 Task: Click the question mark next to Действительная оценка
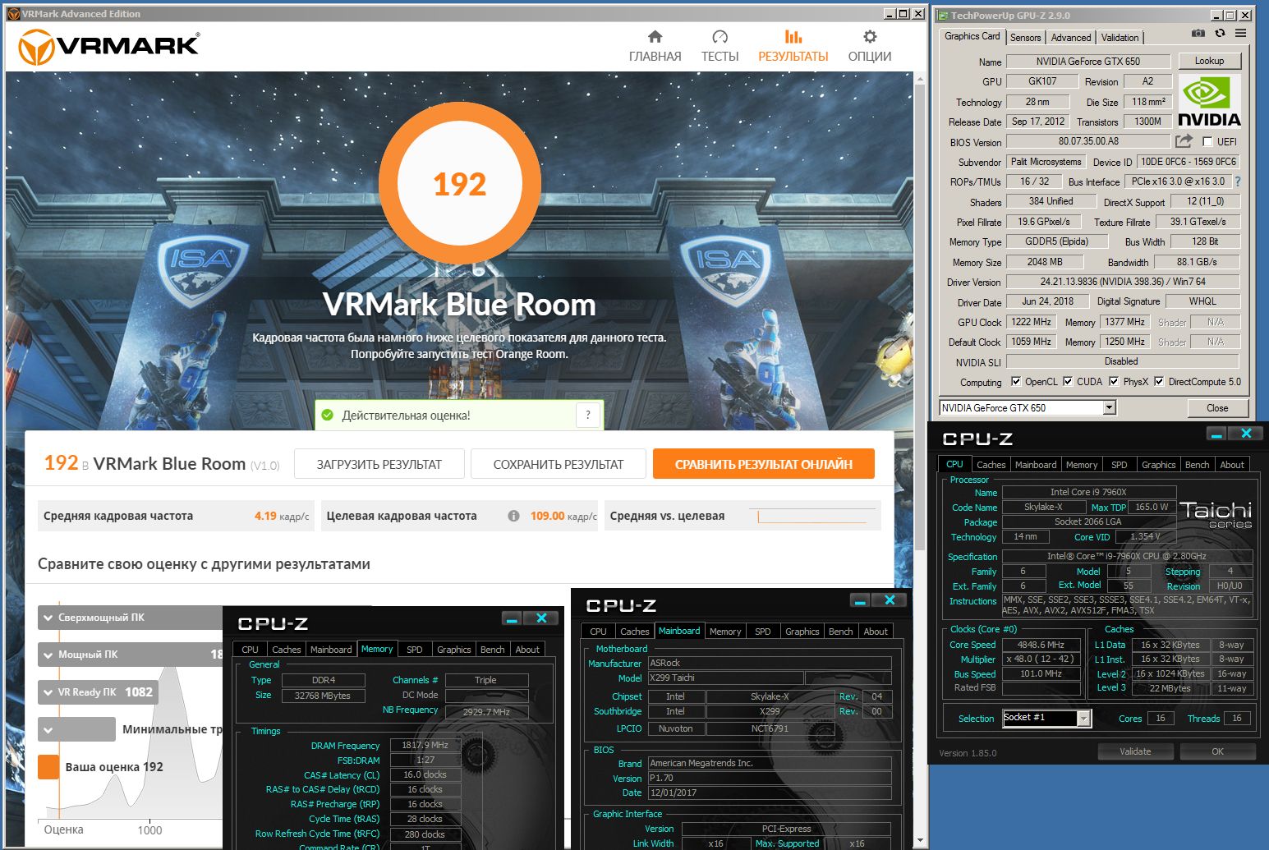tap(587, 415)
